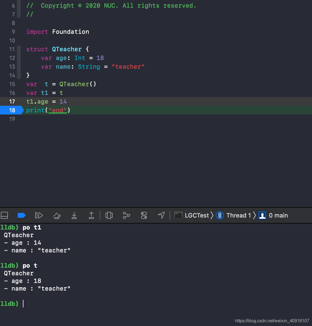Click the line 18 breakpoint marker
Image resolution: width=312 pixels, height=326 pixels.
pos(12,110)
